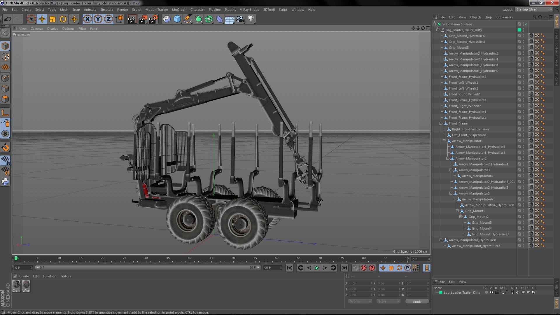Click the Undo arrow icon
Image resolution: width=560 pixels, height=315 pixels.
(x=8, y=19)
